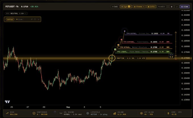Click the yellow ignition circle marker
Image resolution: width=193 pixels, height=118 pixels.
[x=112, y=58]
